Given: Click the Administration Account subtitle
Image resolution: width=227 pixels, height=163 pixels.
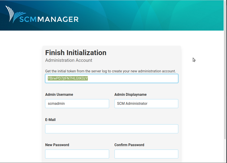Looking at the screenshot, I should click(x=69, y=60).
